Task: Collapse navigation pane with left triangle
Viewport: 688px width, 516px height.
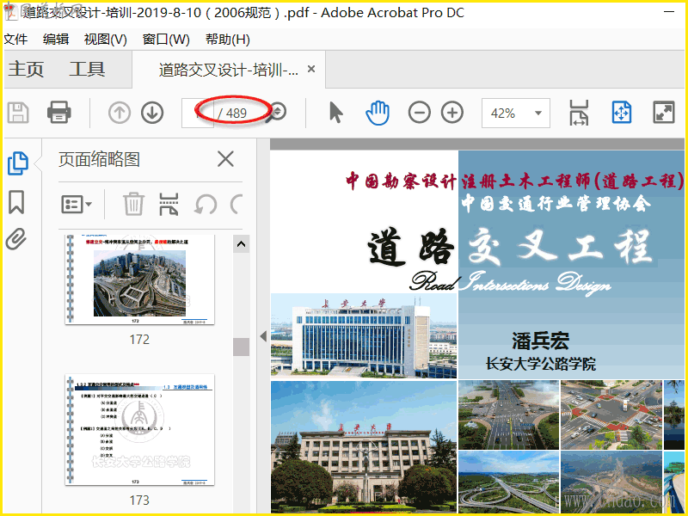Action: 263,336
